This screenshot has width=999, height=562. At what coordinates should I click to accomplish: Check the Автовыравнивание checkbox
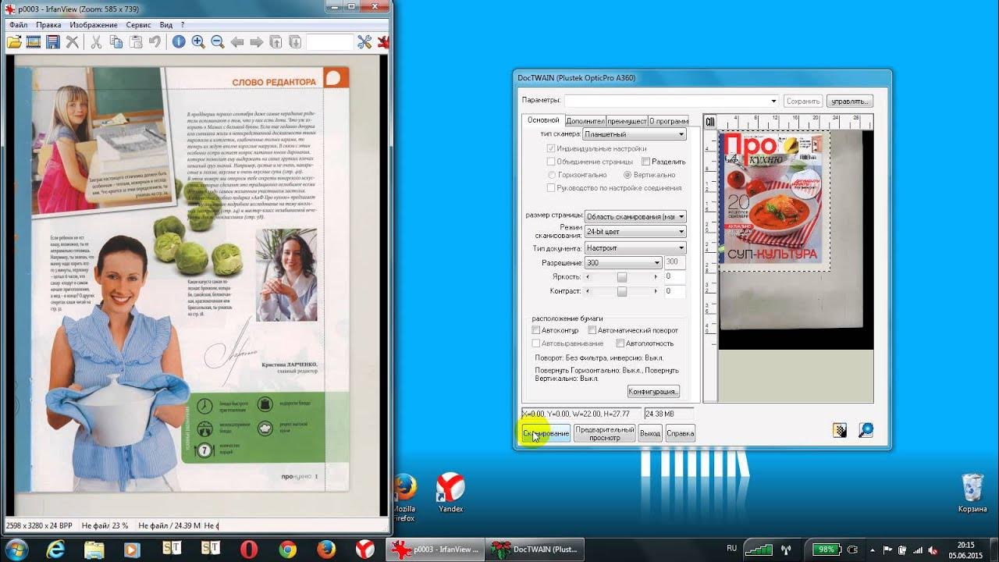[535, 343]
